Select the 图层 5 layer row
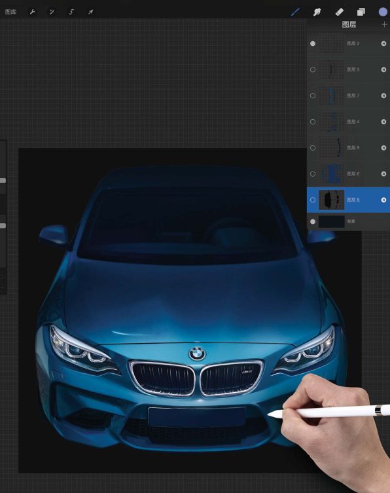The height and width of the screenshot is (493, 390). coord(348,148)
